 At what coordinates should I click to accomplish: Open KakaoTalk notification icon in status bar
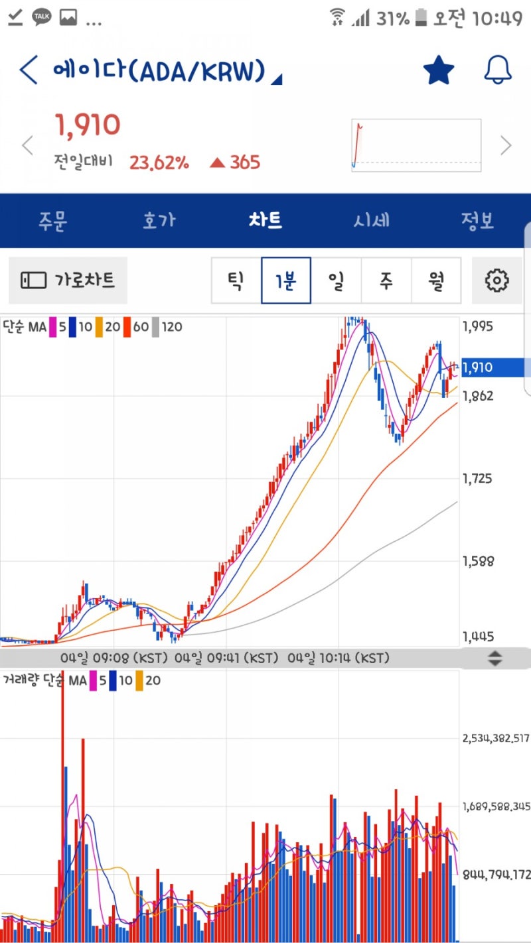point(41,19)
